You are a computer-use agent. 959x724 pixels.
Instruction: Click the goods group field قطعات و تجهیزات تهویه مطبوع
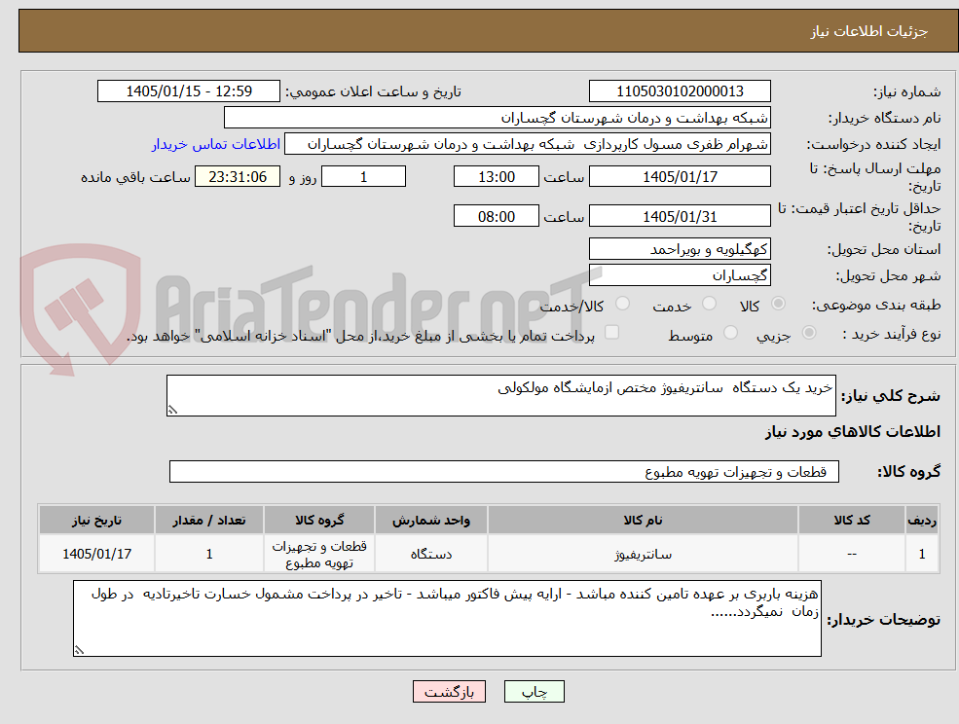pyautogui.click(x=504, y=471)
